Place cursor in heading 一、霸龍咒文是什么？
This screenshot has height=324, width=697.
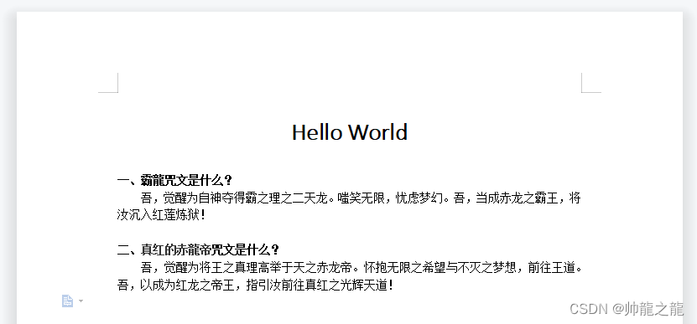click(x=174, y=180)
